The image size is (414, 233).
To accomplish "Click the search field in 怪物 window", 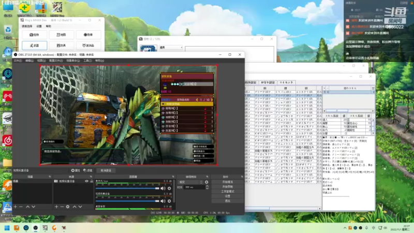I will pyautogui.click(x=229, y=50).
